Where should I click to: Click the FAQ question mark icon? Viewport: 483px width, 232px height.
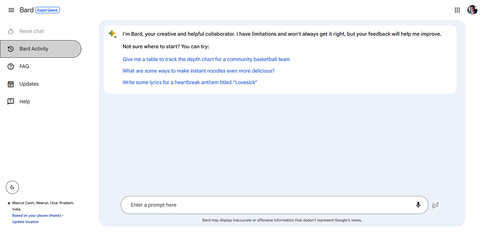point(11,67)
